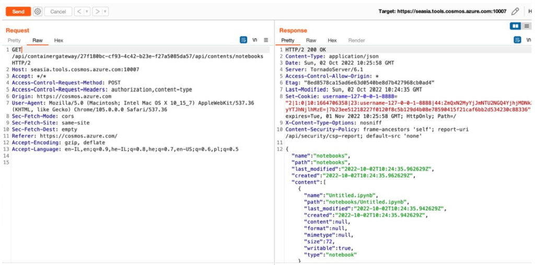Click the orange Send button
Screen dimensions: 535x265
click(18, 11)
